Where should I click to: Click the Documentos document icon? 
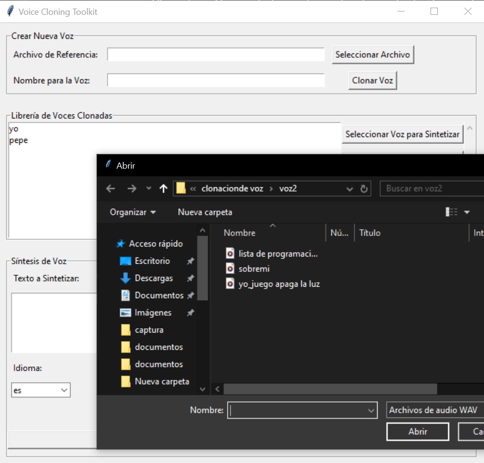(x=126, y=295)
